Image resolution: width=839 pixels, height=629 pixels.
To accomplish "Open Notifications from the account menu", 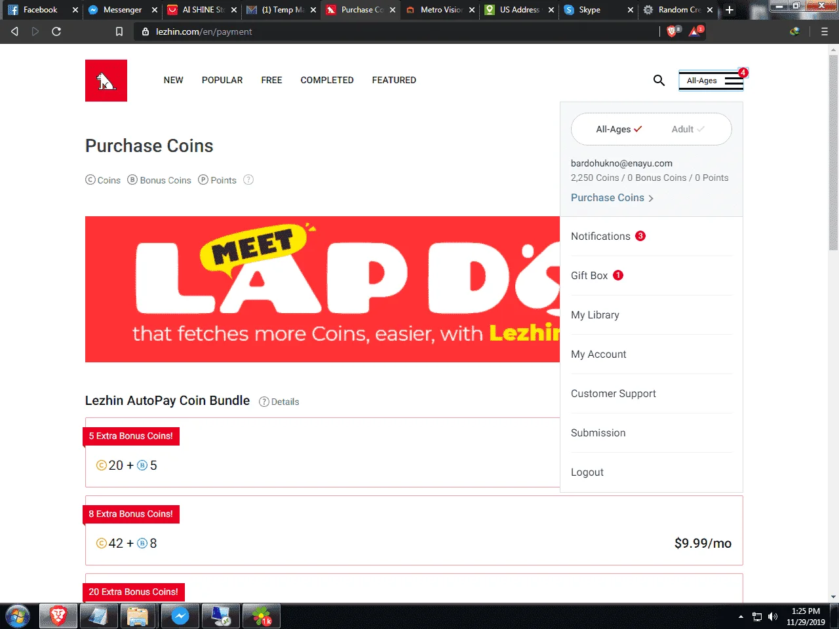I will click(651, 236).
